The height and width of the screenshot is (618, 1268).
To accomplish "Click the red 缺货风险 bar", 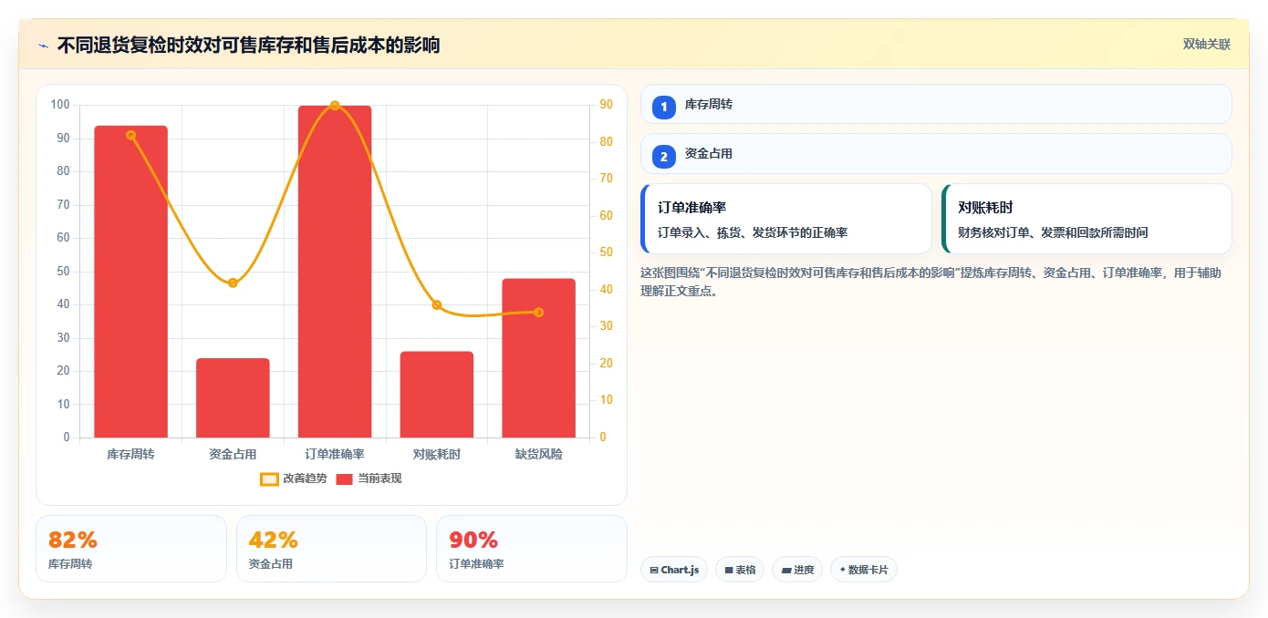I will pyautogui.click(x=538, y=358).
